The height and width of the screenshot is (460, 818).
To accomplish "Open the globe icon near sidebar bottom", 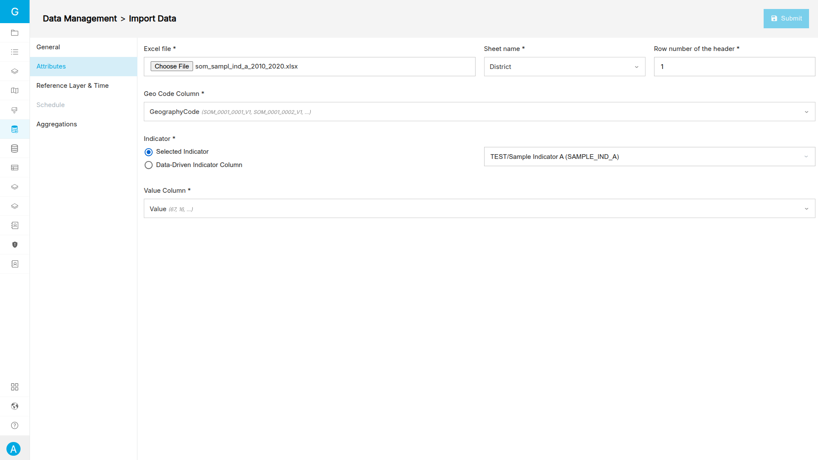I will tap(15, 406).
